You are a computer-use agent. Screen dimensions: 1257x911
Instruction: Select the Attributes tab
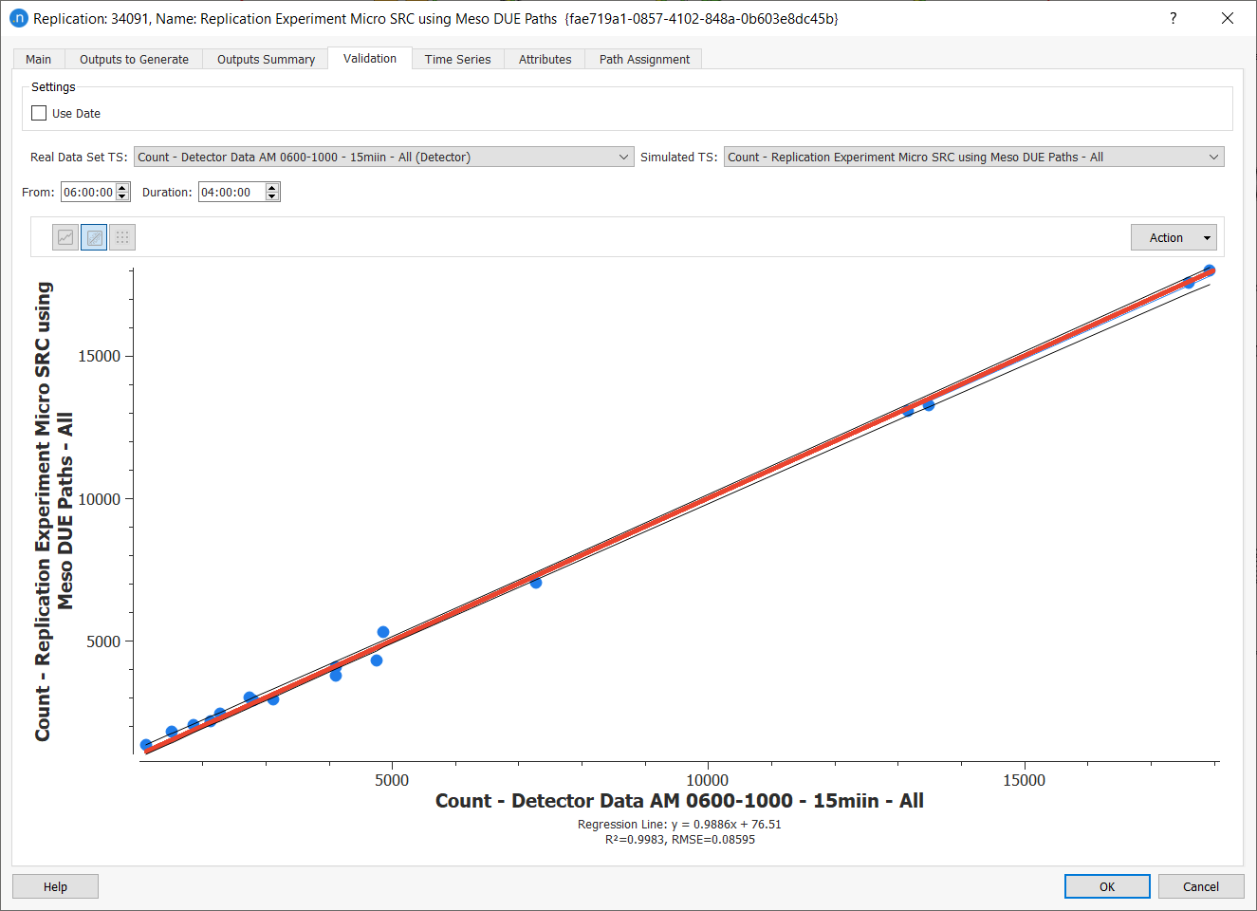[x=545, y=59]
